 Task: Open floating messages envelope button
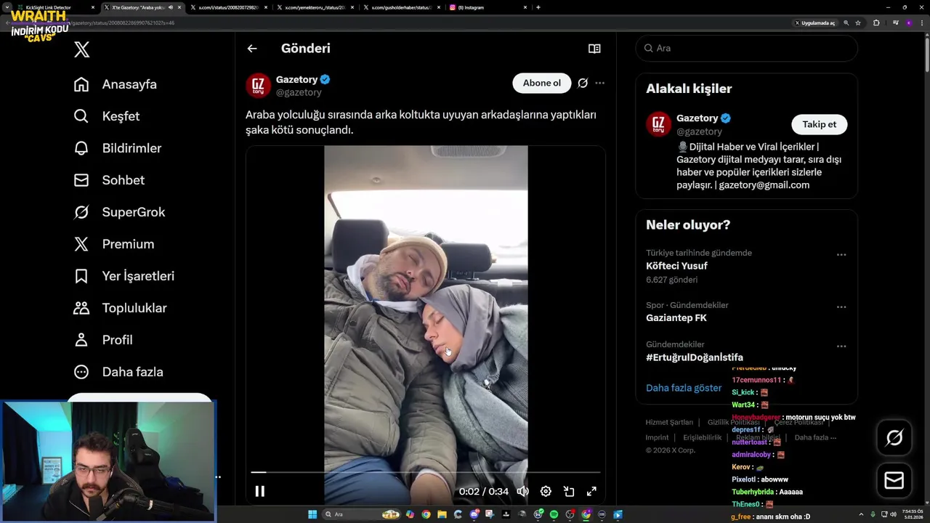[894, 481]
